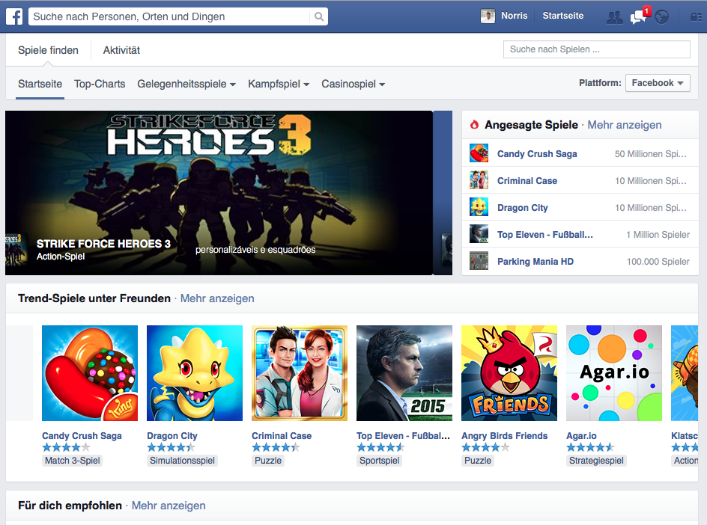This screenshot has height=525, width=707.
Task: Click the Strike Force Heroes 3 banner
Action: pos(219,193)
